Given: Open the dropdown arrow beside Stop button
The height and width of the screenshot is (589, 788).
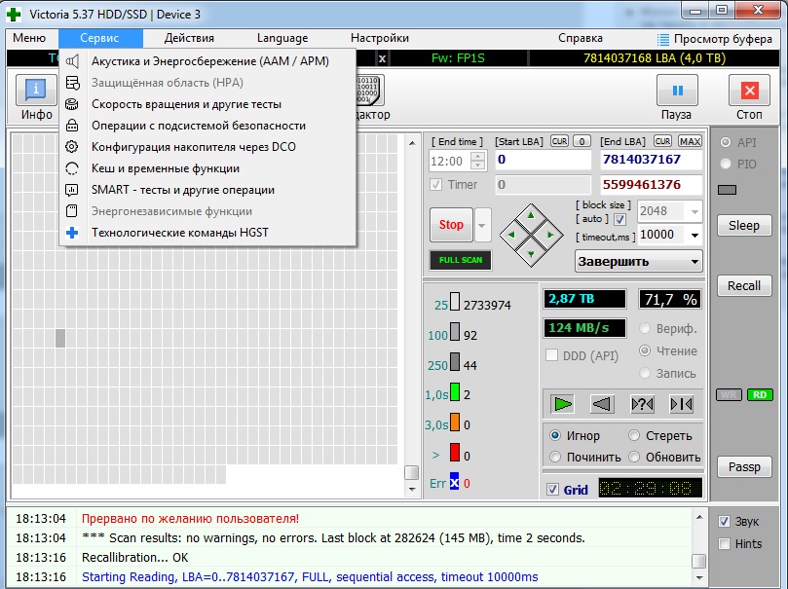Looking at the screenshot, I should (482, 225).
